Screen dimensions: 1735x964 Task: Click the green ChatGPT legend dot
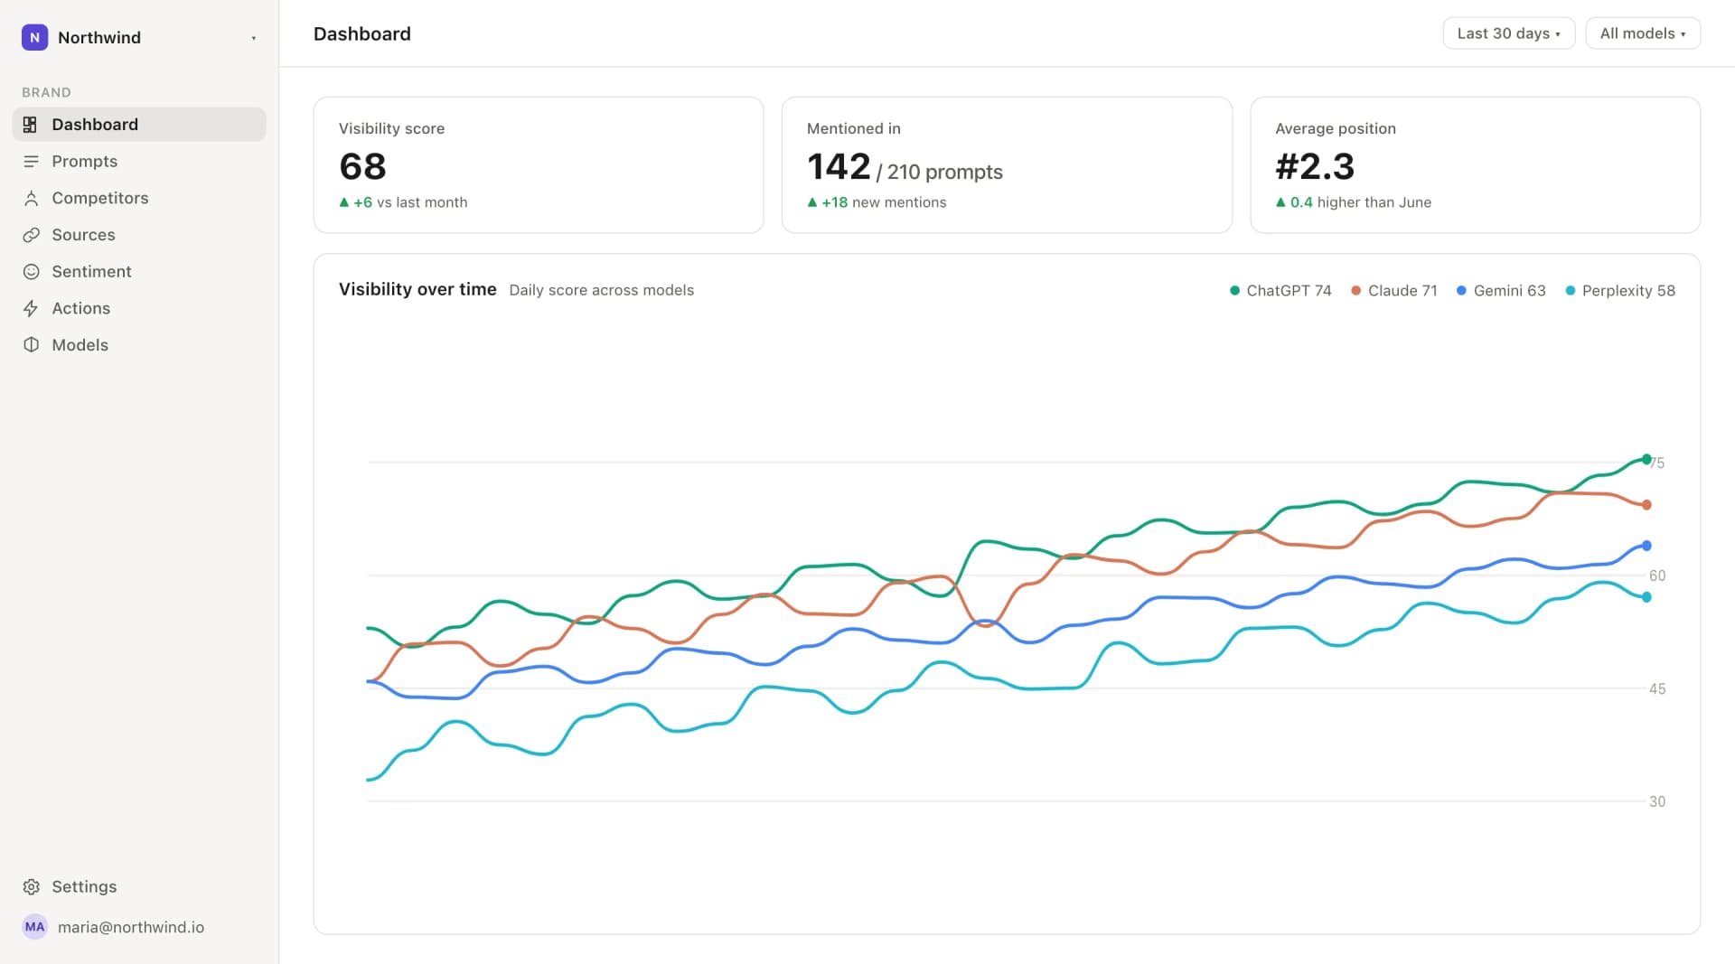point(1234,290)
